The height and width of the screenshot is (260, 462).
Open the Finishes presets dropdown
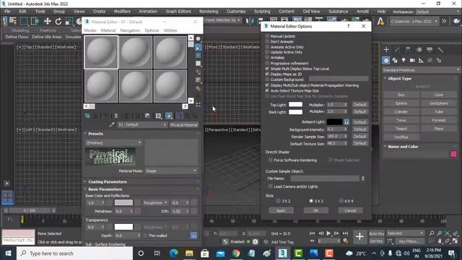click(114, 143)
